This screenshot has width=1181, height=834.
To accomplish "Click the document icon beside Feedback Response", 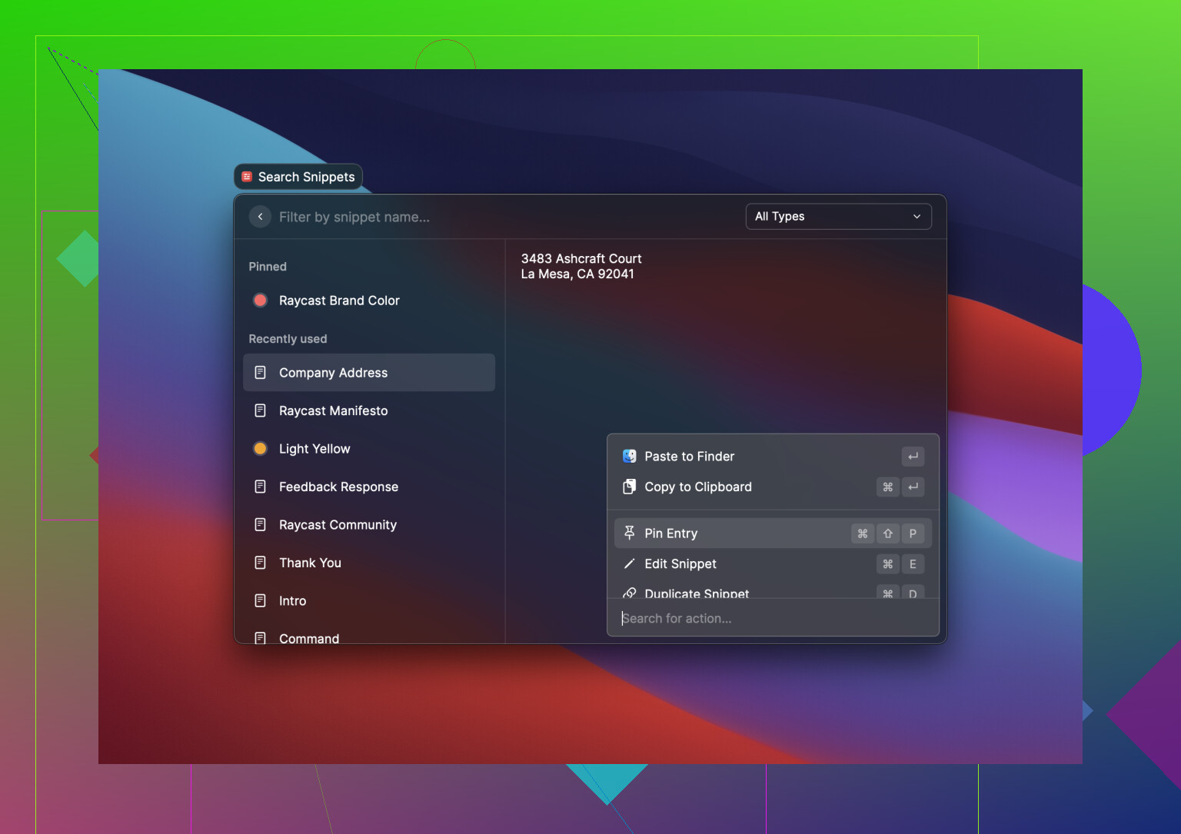I will click(x=260, y=487).
